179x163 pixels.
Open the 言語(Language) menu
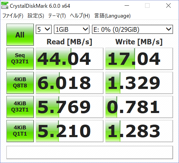tap(112, 16)
